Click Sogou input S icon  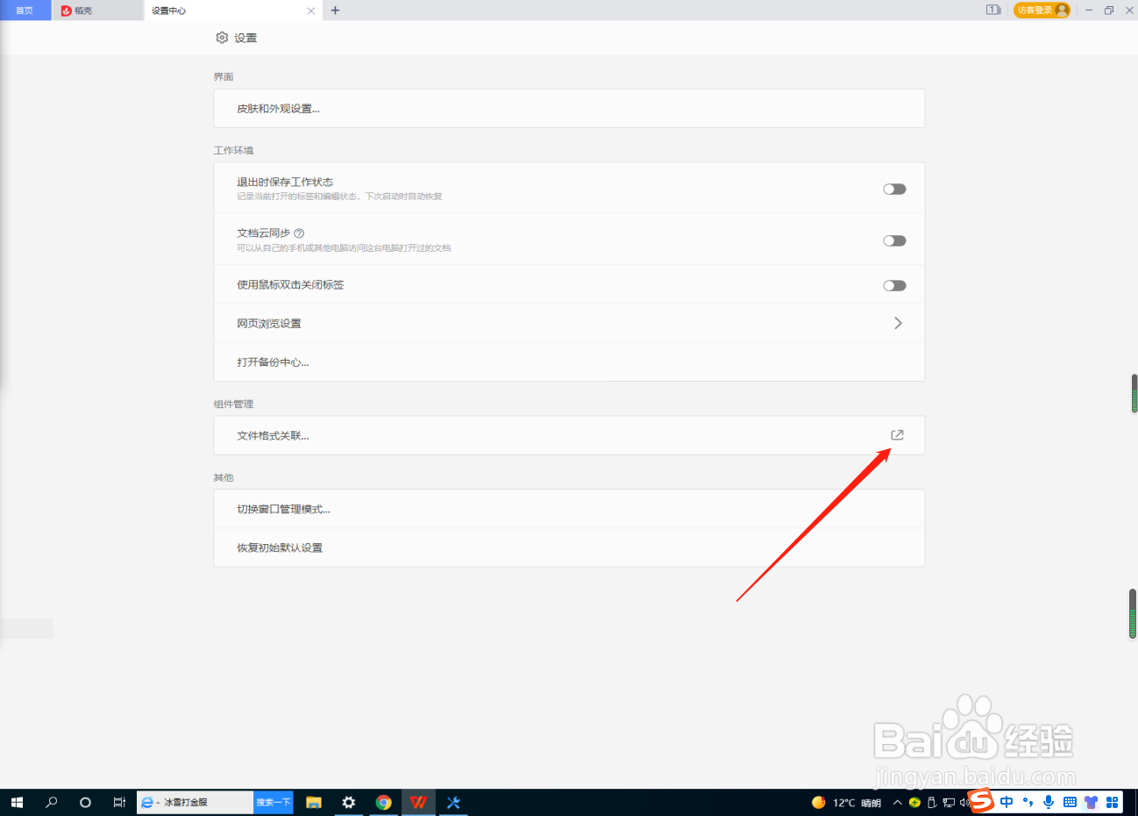(981, 800)
